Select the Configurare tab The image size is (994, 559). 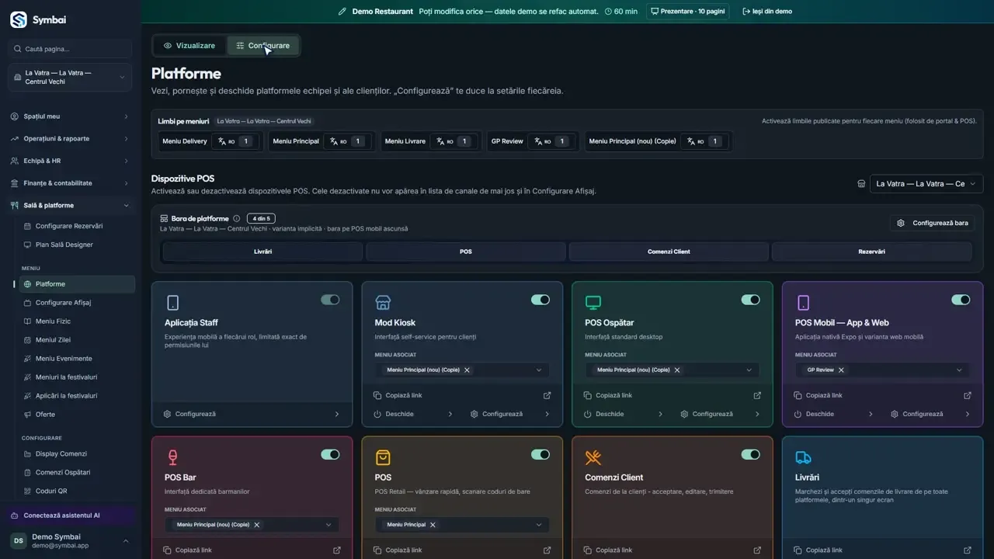pyautogui.click(x=262, y=46)
